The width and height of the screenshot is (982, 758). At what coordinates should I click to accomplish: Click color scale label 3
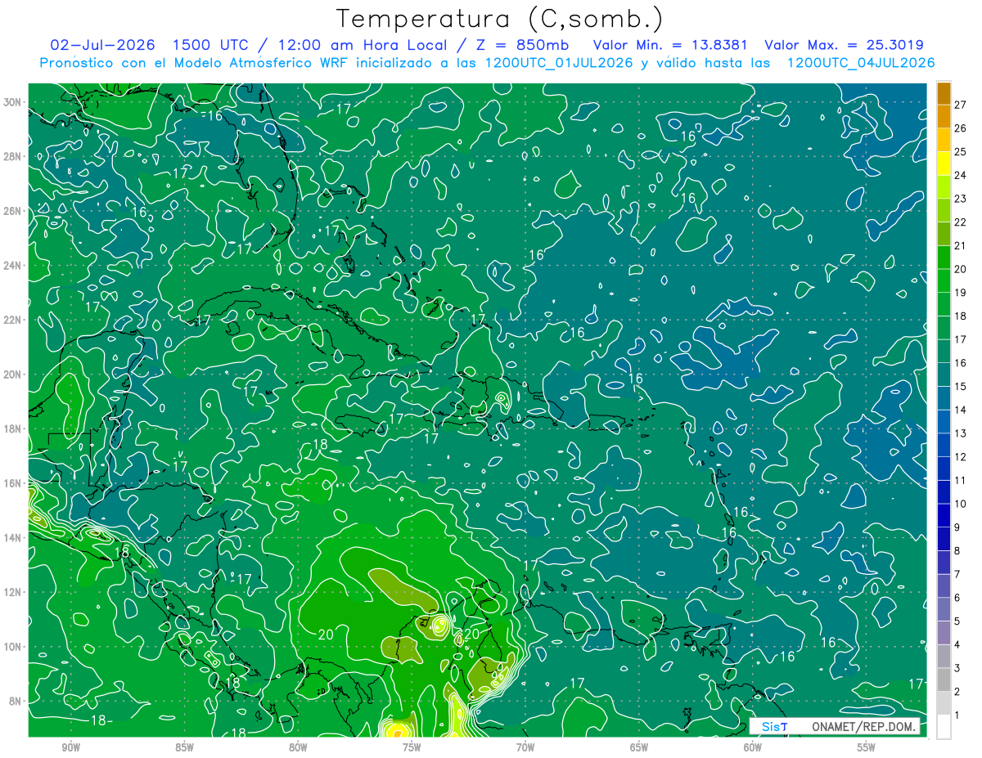(x=957, y=669)
